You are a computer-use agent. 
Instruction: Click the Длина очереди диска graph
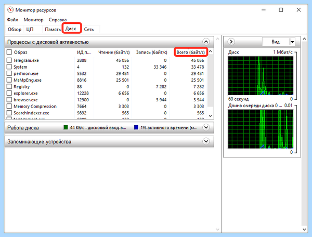(x=261, y=129)
